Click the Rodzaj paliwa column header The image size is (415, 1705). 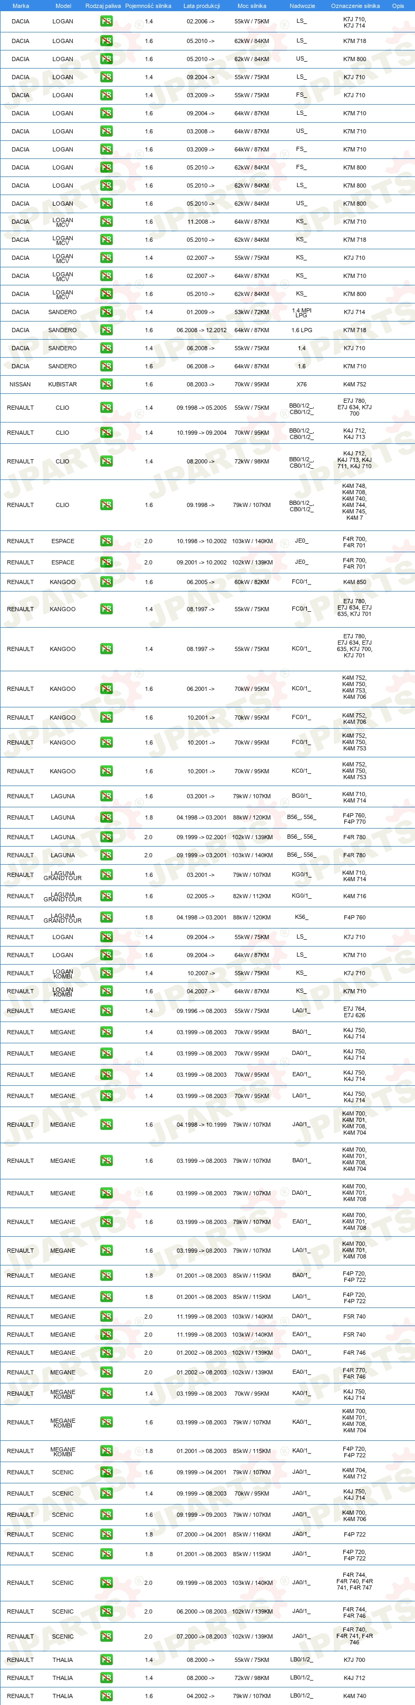click(103, 6)
